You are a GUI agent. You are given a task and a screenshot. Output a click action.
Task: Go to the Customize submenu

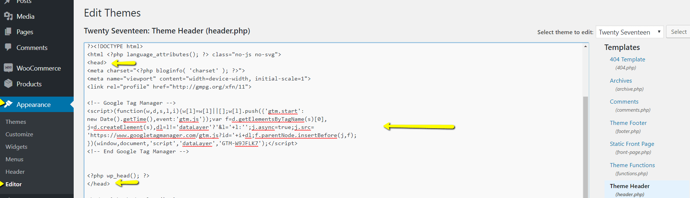click(19, 134)
